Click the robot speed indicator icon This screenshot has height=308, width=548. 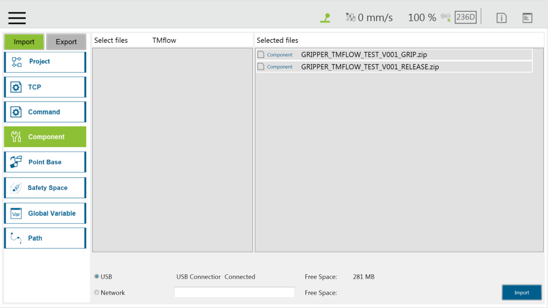[x=351, y=18]
